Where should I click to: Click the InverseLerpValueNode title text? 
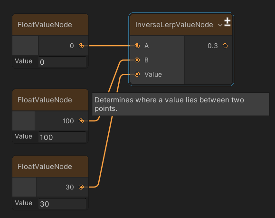click(x=174, y=25)
